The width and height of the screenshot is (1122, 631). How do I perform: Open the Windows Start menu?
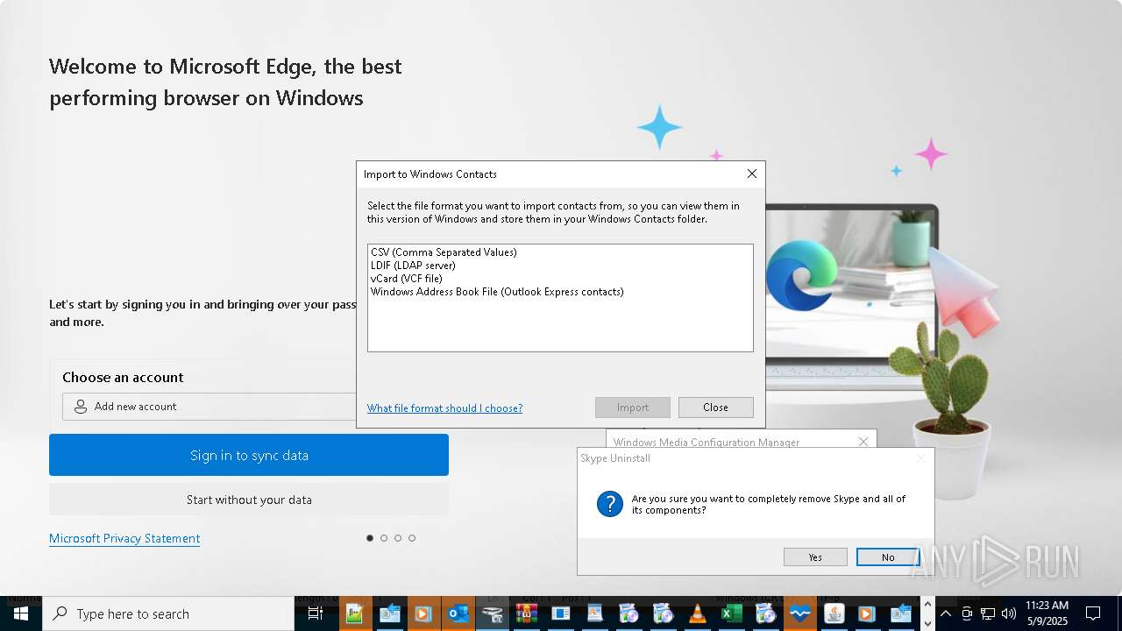coord(21,613)
